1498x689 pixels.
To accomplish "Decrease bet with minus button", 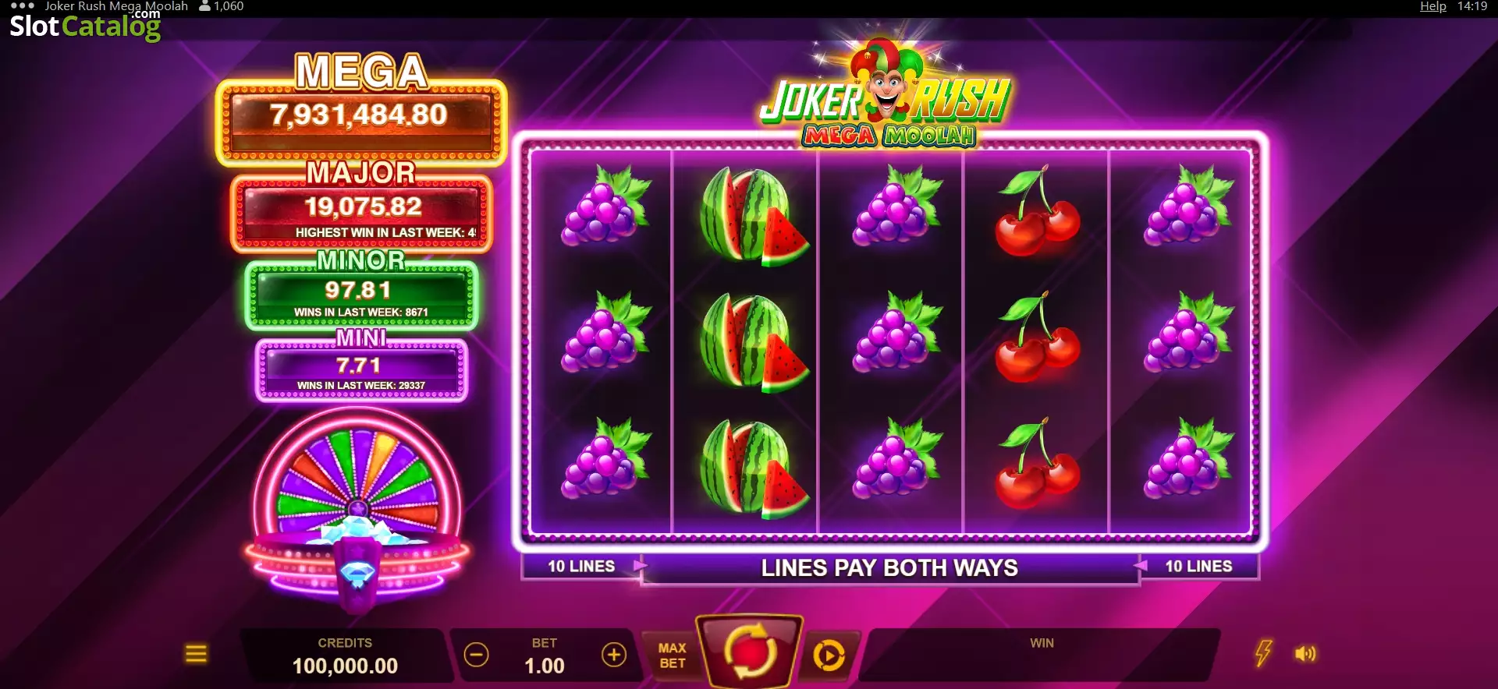I will click(x=476, y=655).
